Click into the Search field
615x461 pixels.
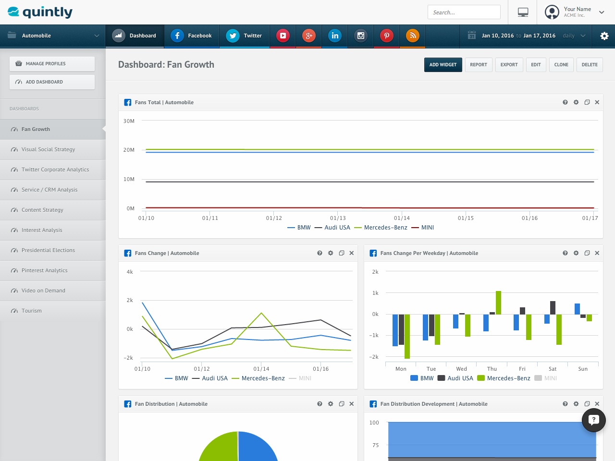click(x=464, y=12)
